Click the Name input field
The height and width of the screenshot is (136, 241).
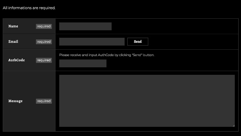click(x=85, y=26)
